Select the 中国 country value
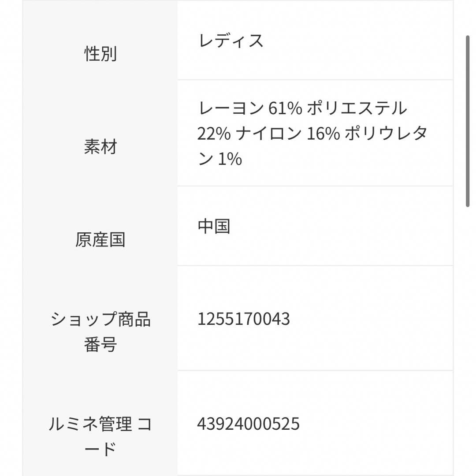Viewport: 476px width, 476px height. [x=214, y=226]
